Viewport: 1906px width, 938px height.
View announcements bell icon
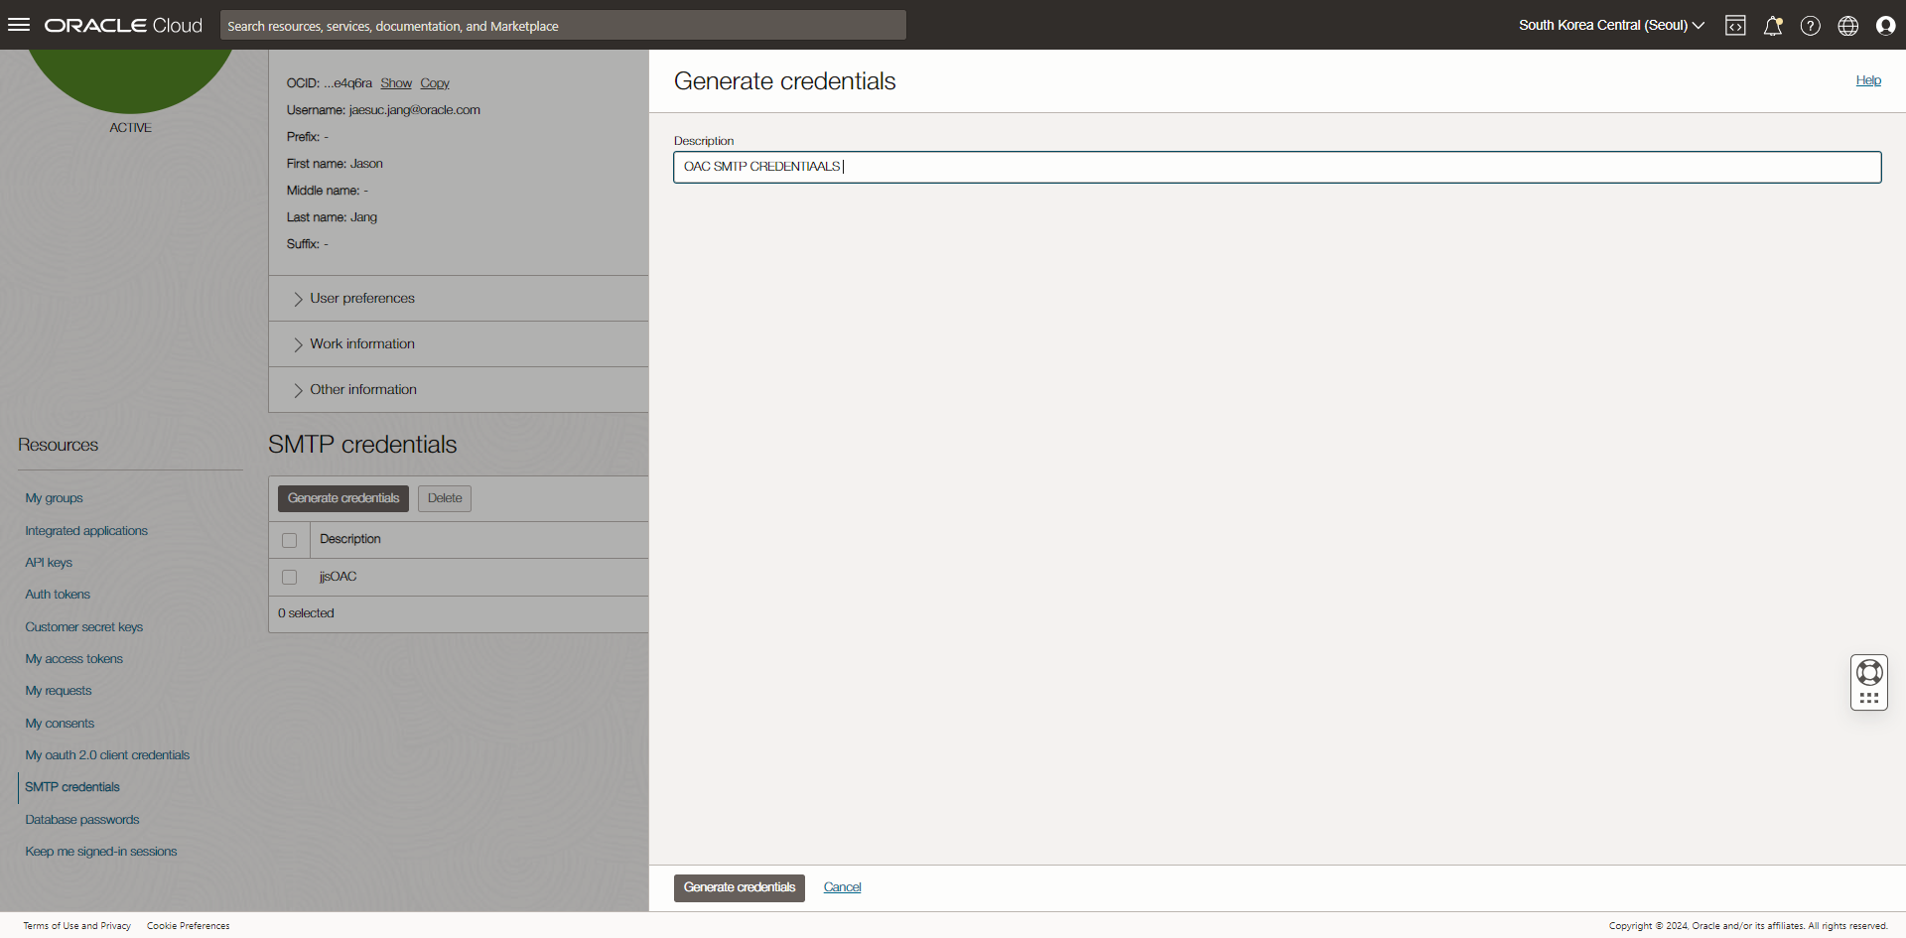(x=1773, y=26)
